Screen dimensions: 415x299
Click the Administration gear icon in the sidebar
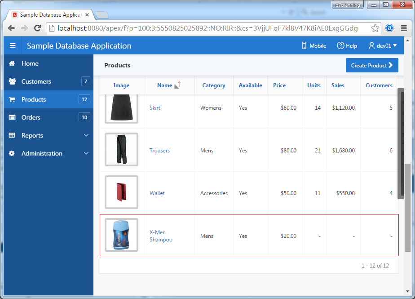coord(12,153)
